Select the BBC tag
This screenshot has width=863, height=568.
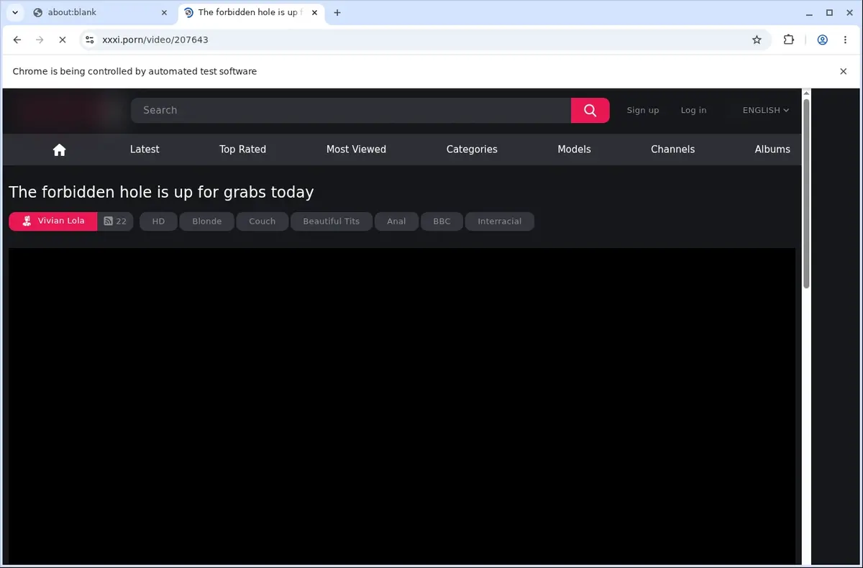point(442,221)
